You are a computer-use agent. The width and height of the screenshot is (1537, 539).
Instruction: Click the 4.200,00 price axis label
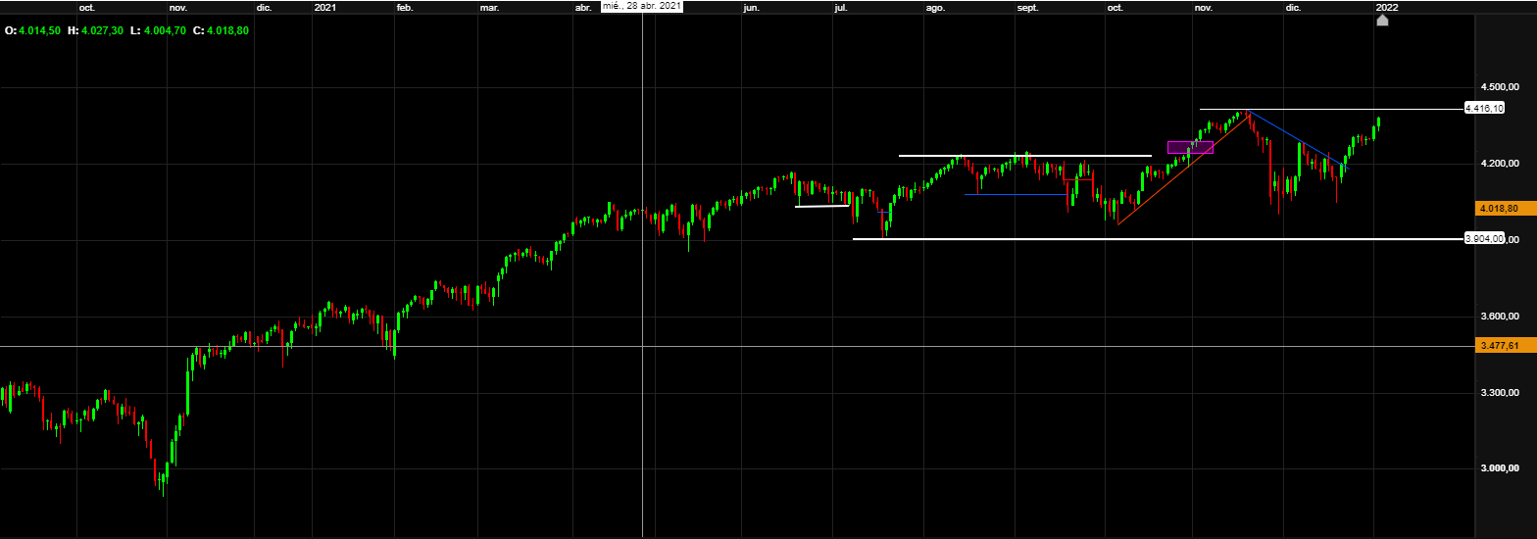pos(1500,164)
